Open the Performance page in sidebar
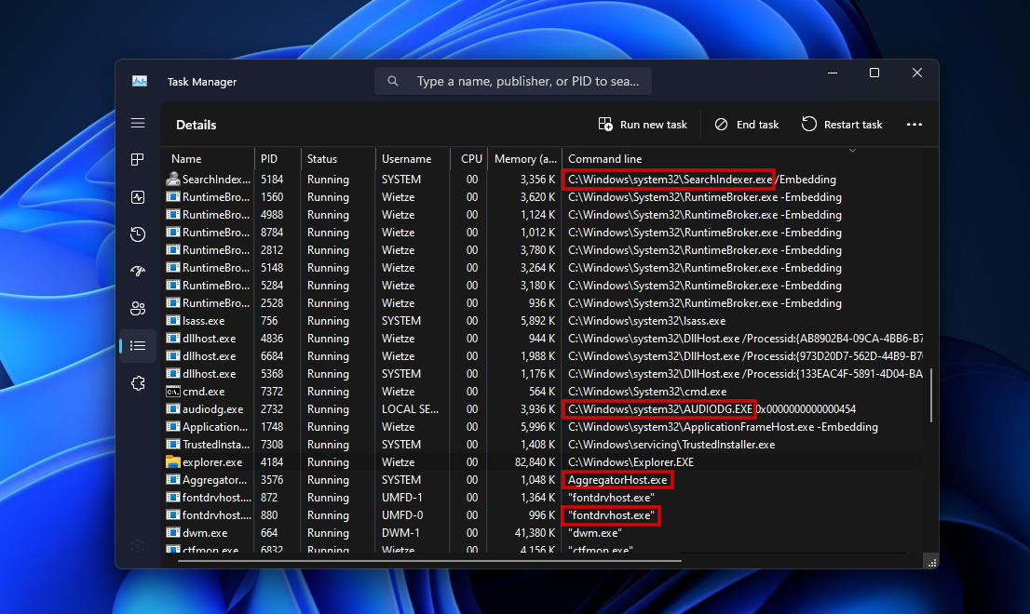This screenshot has width=1030, height=614. point(138,197)
